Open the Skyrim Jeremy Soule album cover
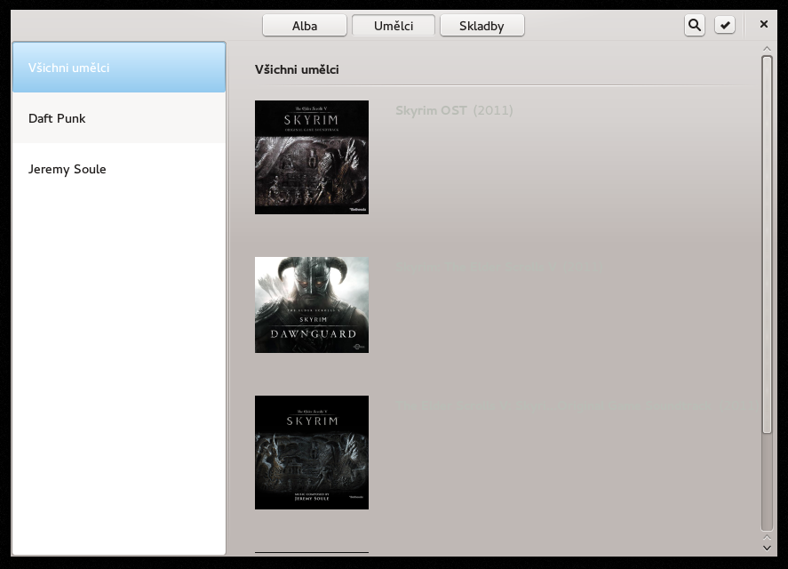The height and width of the screenshot is (569, 788). pyautogui.click(x=312, y=453)
